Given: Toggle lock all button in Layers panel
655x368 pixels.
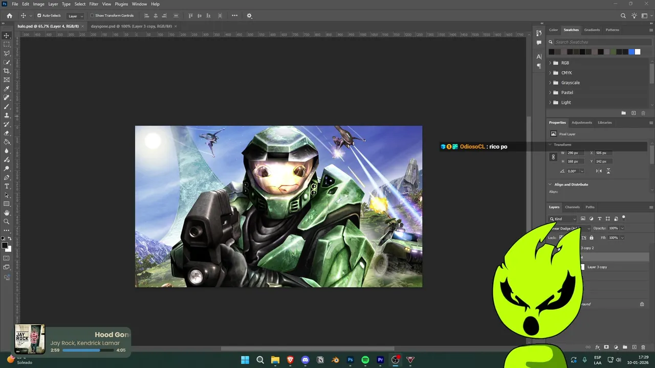Looking at the screenshot, I should (x=592, y=238).
